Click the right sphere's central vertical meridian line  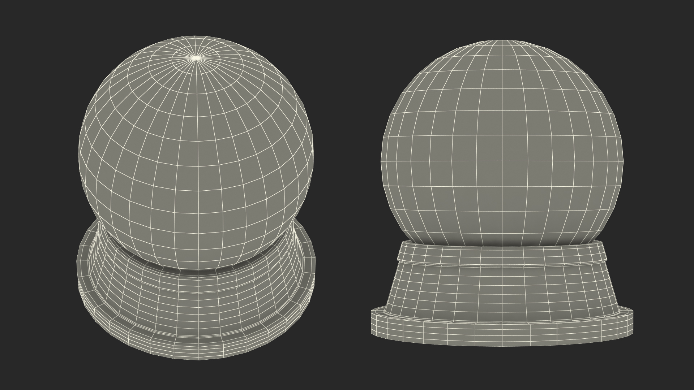click(x=502, y=123)
